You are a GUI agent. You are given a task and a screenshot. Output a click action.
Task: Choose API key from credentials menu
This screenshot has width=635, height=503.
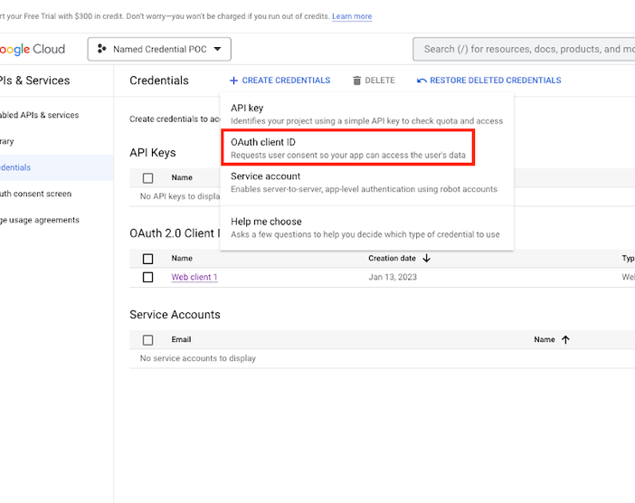tap(367, 114)
